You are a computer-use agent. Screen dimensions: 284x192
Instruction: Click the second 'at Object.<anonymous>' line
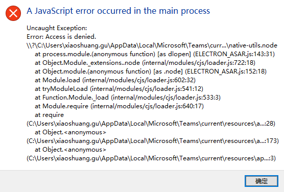click(x=70, y=150)
